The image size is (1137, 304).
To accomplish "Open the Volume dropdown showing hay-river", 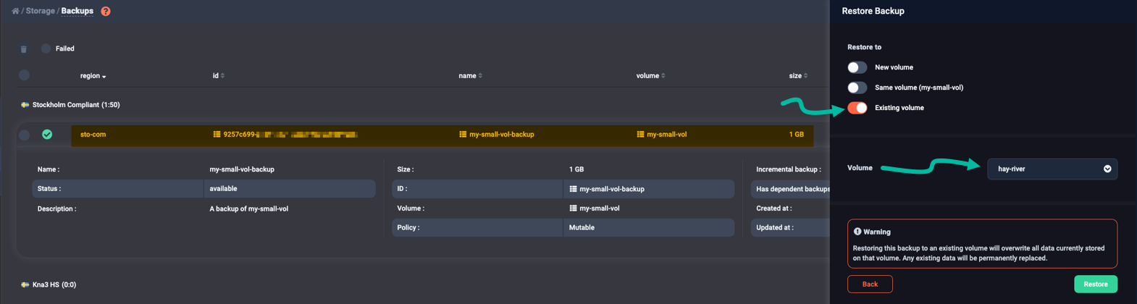I will 1052,169.
